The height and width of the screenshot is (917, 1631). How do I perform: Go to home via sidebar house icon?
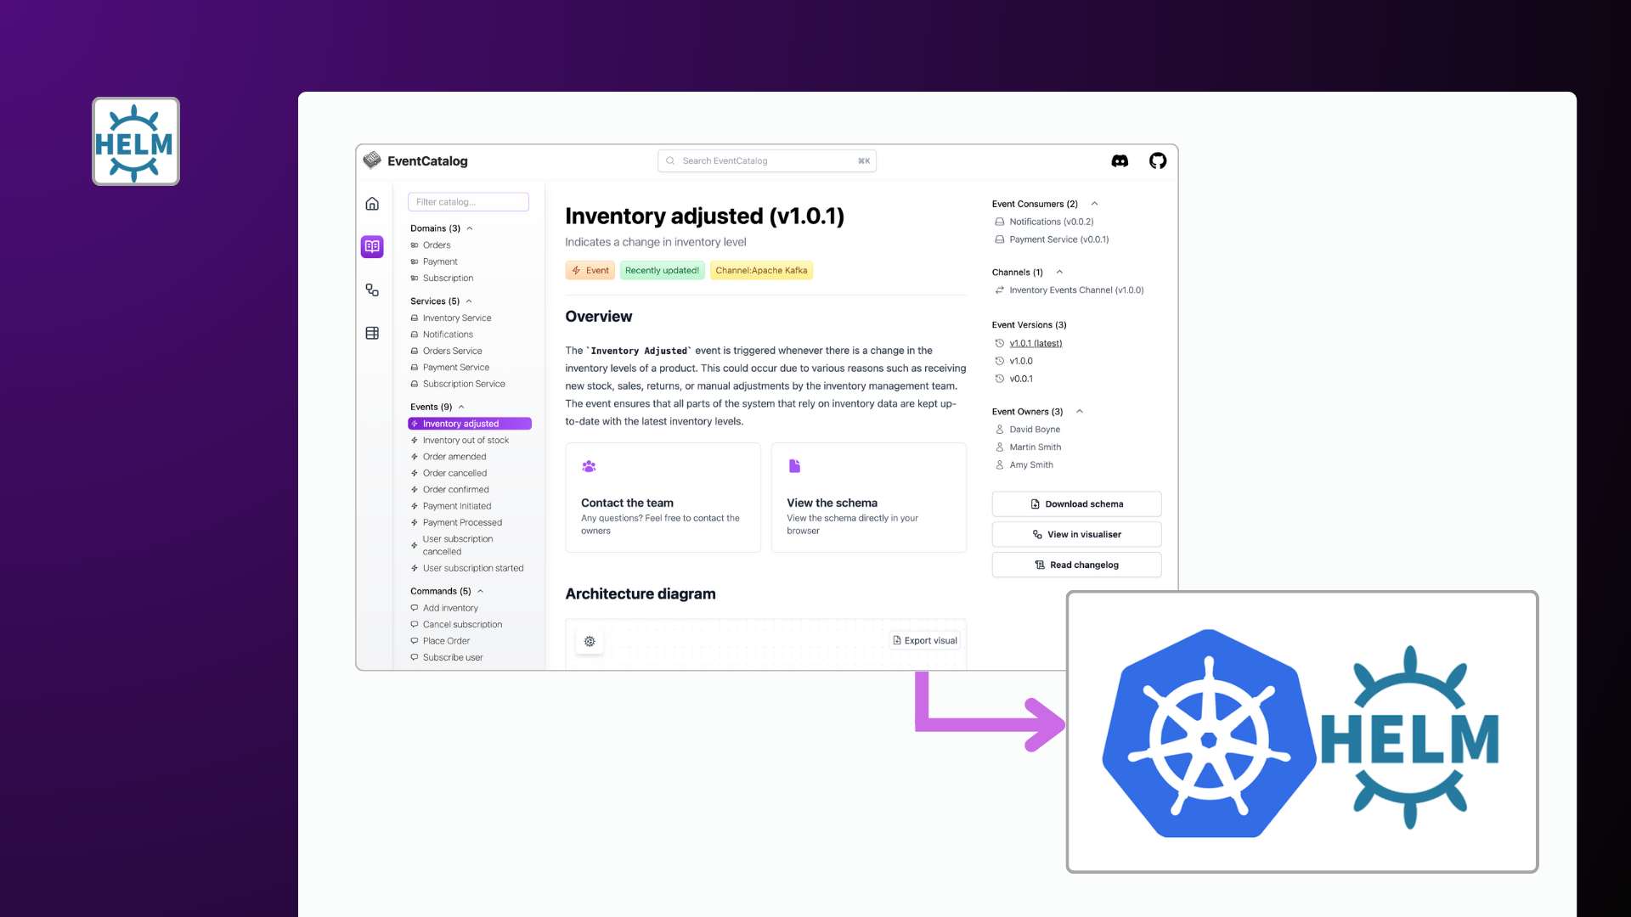point(372,204)
